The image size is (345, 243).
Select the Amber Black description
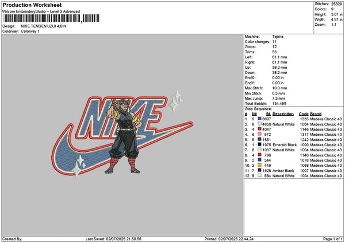pos(283,171)
